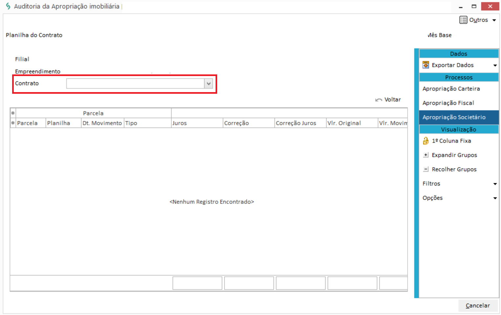Open the Contrato dropdown arrow
The height and width of the screenshot is (315, 501).
[208, 84]
